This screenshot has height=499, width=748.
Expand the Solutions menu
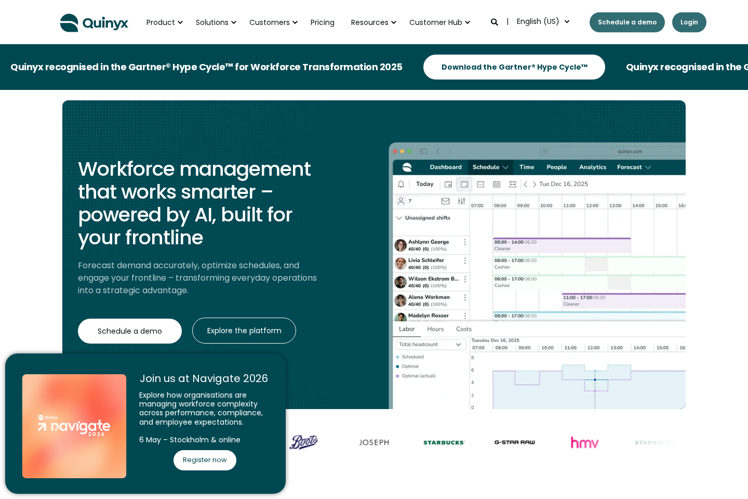(x=216, y=22)
